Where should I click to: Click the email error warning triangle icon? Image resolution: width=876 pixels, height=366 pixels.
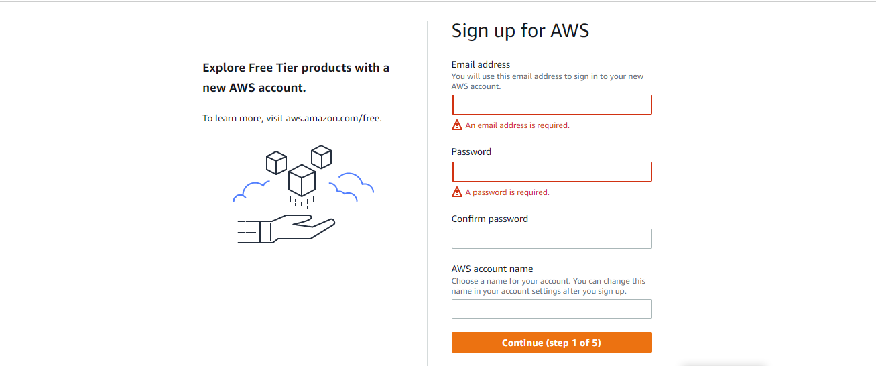click(457, 125)
